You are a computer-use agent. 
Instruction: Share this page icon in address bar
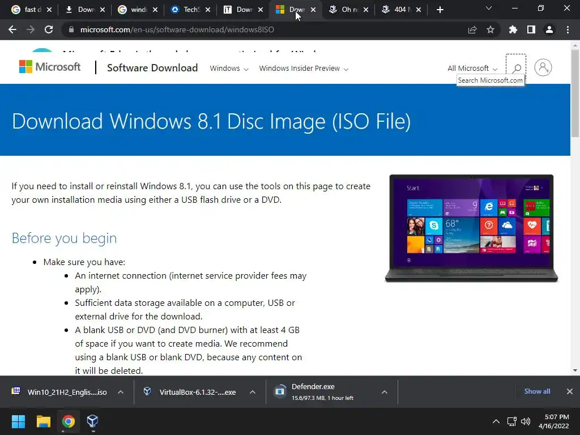coord(472,29)
